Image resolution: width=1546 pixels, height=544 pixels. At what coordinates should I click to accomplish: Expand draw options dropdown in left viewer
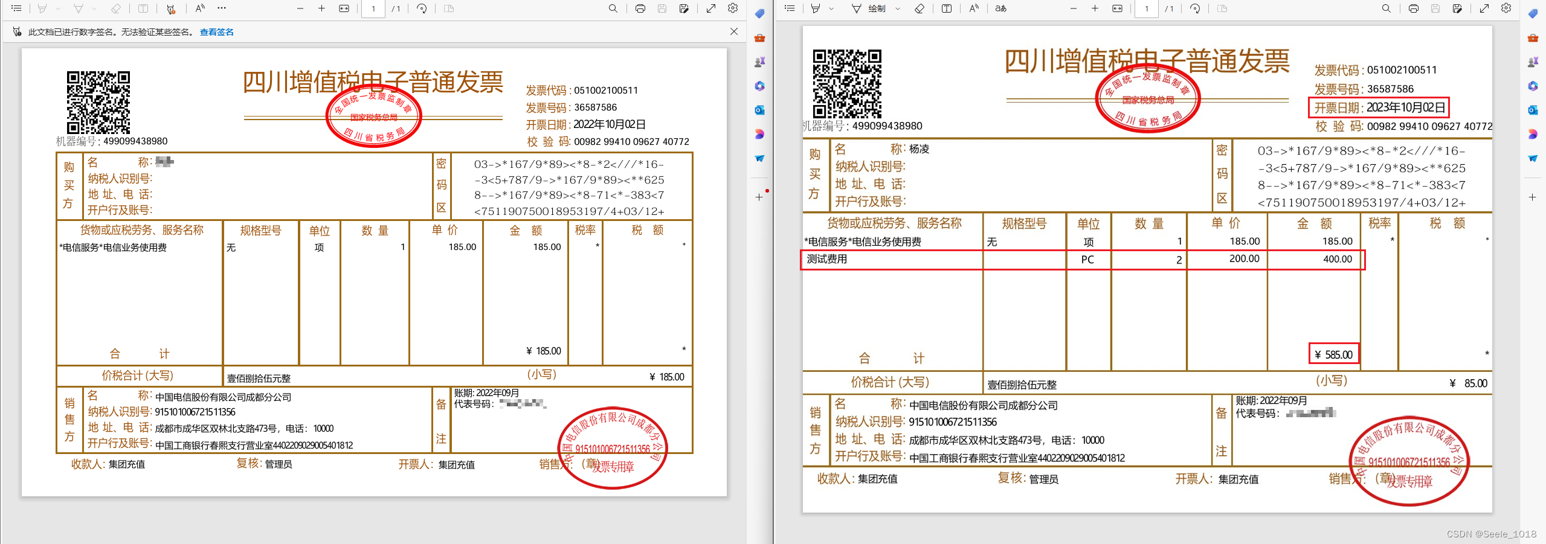tap(94, 8)
